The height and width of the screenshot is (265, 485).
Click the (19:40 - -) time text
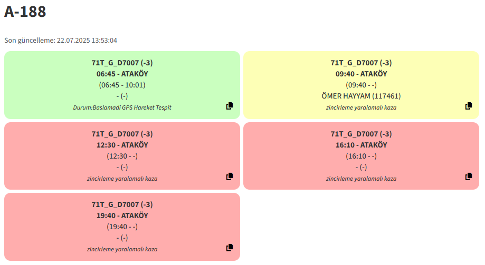122,227
